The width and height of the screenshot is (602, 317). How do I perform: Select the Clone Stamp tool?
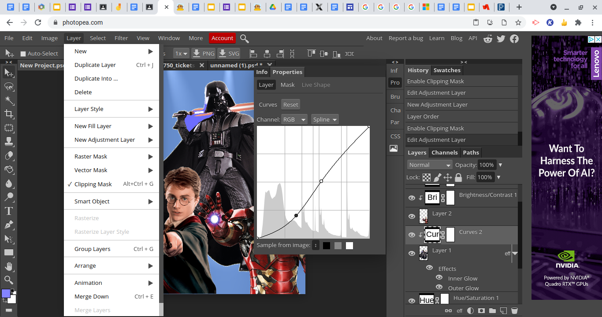tap(9, 142)
